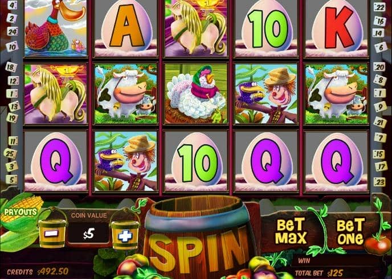This screenshot has width=392, height=279.
Task: Select payline 18 marker on left
Action: pos(11,67)
